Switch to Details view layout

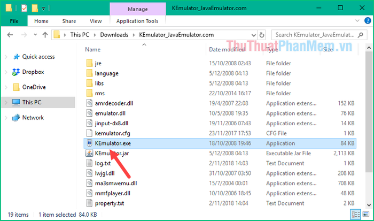[355, 214]
